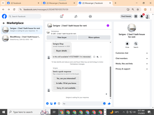Mute this conversation with the bell icon
Image resolution: width=154 pixels, height=115 pixels.
point(127,44)
